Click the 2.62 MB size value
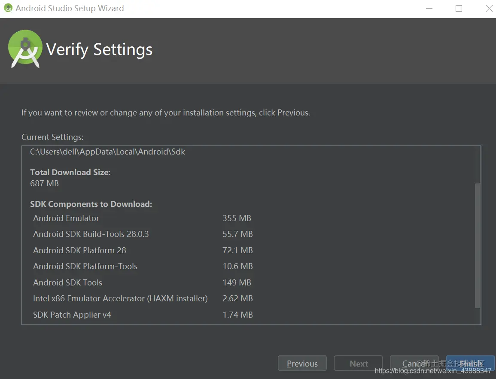The width and height of the screenshot is (496, 379). [x=237, y=298]
